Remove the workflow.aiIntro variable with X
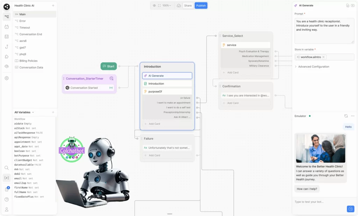 point(323,57)
